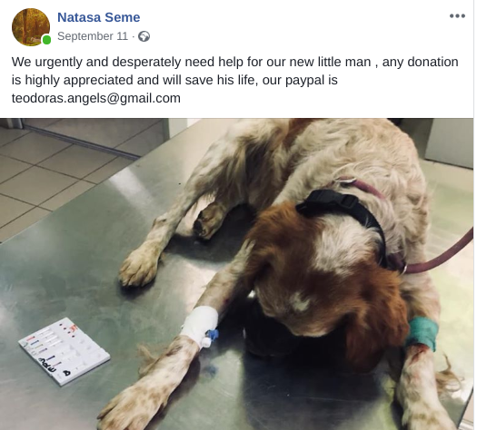Image resolution: width=477 pixels, height=430 pixels.
Task: Click the dog's white bandaged leg
Action: click(x=200, y=325)
